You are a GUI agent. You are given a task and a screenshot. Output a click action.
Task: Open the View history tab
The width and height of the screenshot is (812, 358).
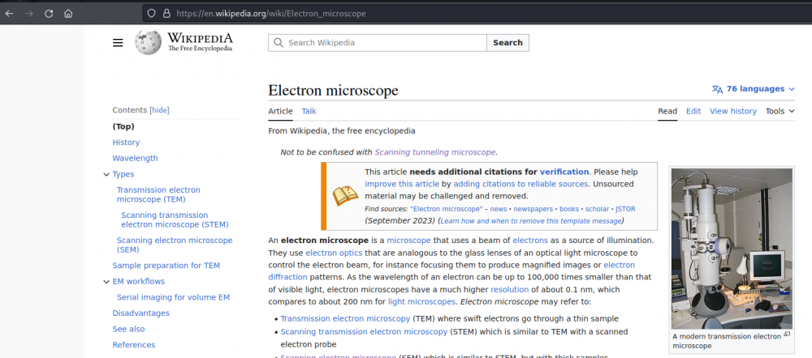coord(732,111)
